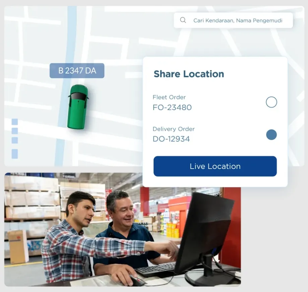Click the warehouse photo of two men
The image size is (308, 292).
(123, 229)
